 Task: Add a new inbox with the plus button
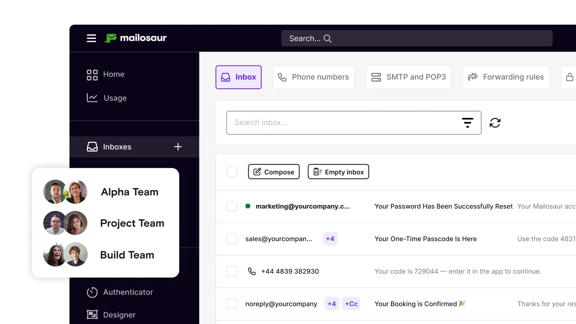(x=178, y=147)
